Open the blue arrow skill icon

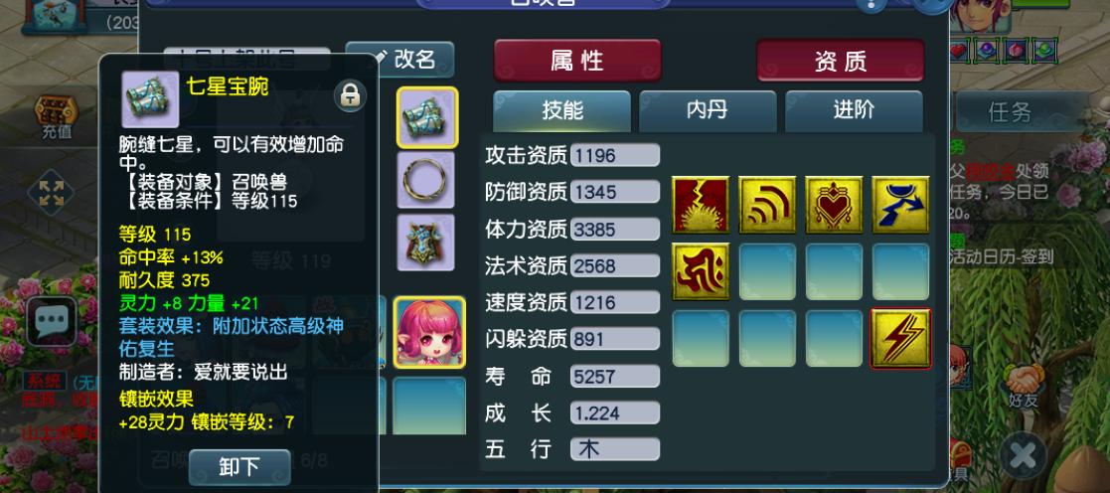pyautogui.click(x=900, y=206)
